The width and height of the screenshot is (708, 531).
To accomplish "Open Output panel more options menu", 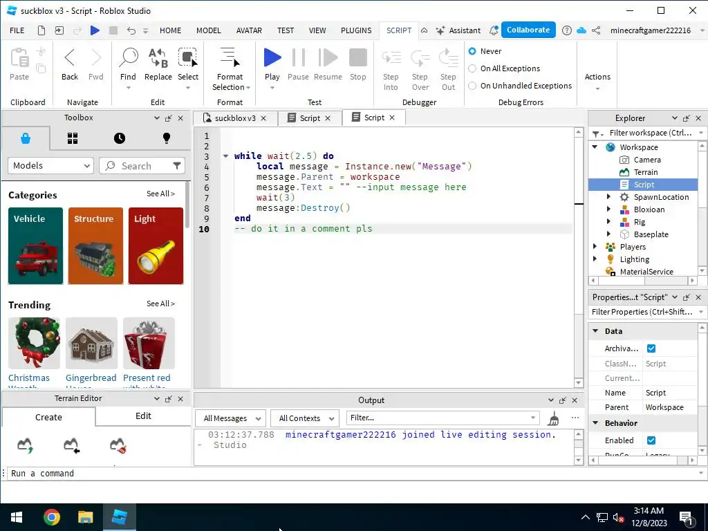I will [575, 418].
